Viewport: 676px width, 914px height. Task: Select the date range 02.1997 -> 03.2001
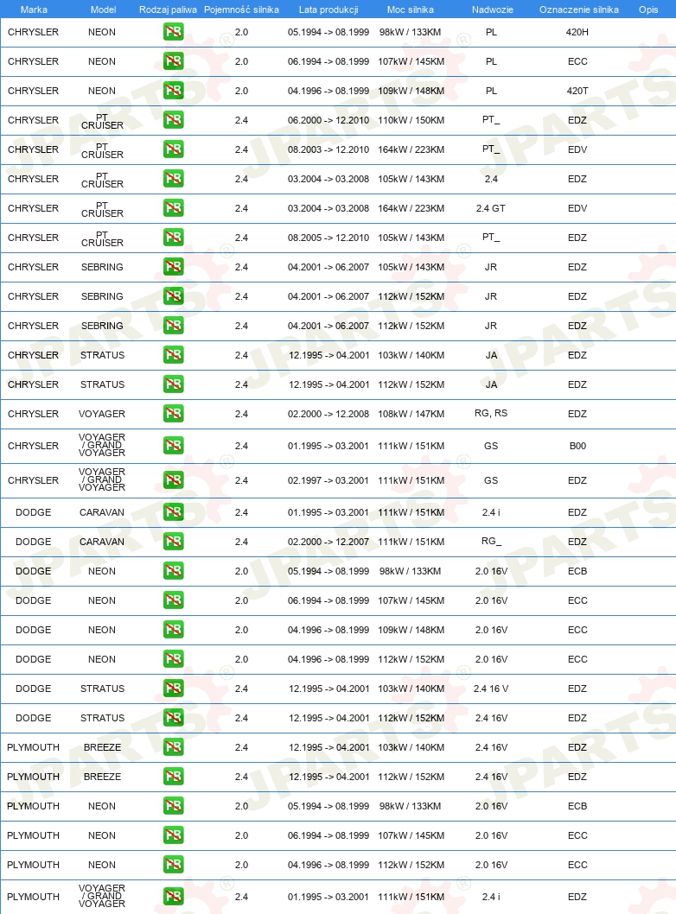click(x=328, y=480)
